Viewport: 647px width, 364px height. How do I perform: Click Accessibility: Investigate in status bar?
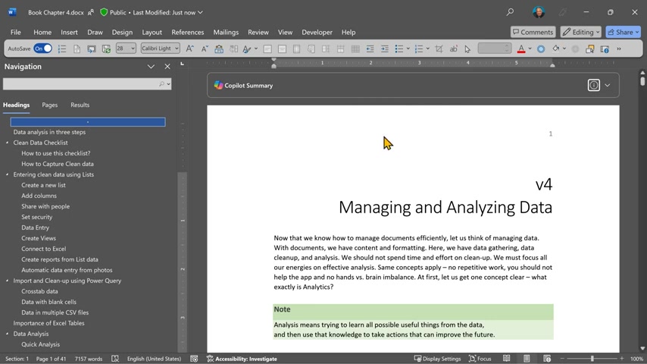(x=242, y=359)
